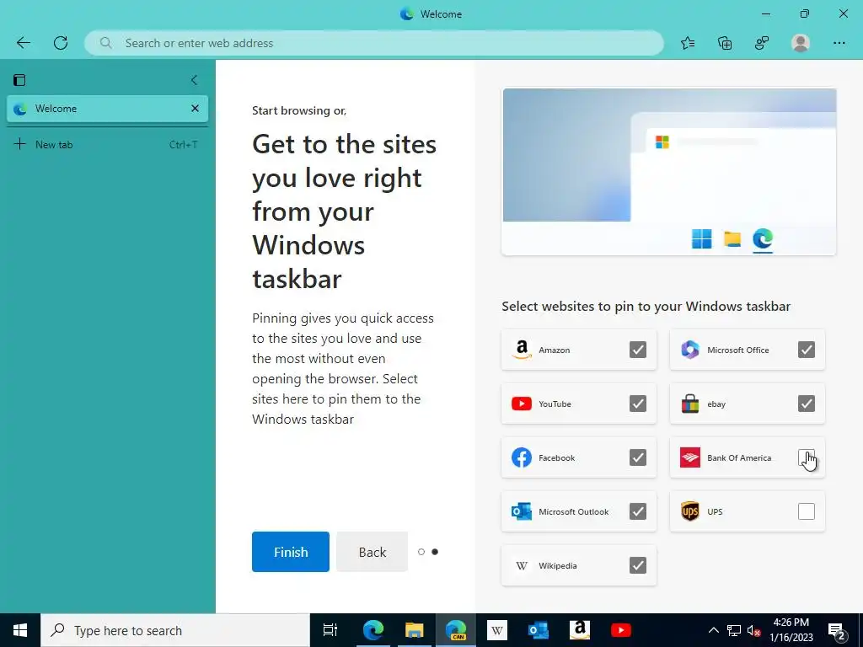This screenshot has height=647, width=863.
Task: Click the Type here to search box
Action: (175, 630)
